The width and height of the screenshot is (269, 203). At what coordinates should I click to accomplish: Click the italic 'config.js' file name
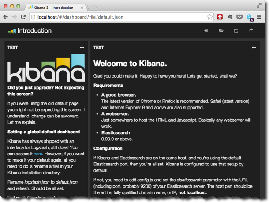pyautogui.click(x=145, y=180)
